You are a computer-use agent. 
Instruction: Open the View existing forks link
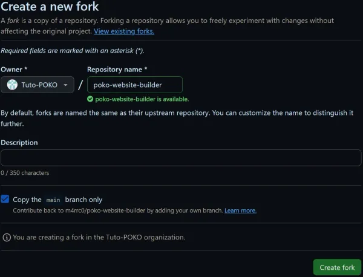pyautogui.click(x=124, y=31)
